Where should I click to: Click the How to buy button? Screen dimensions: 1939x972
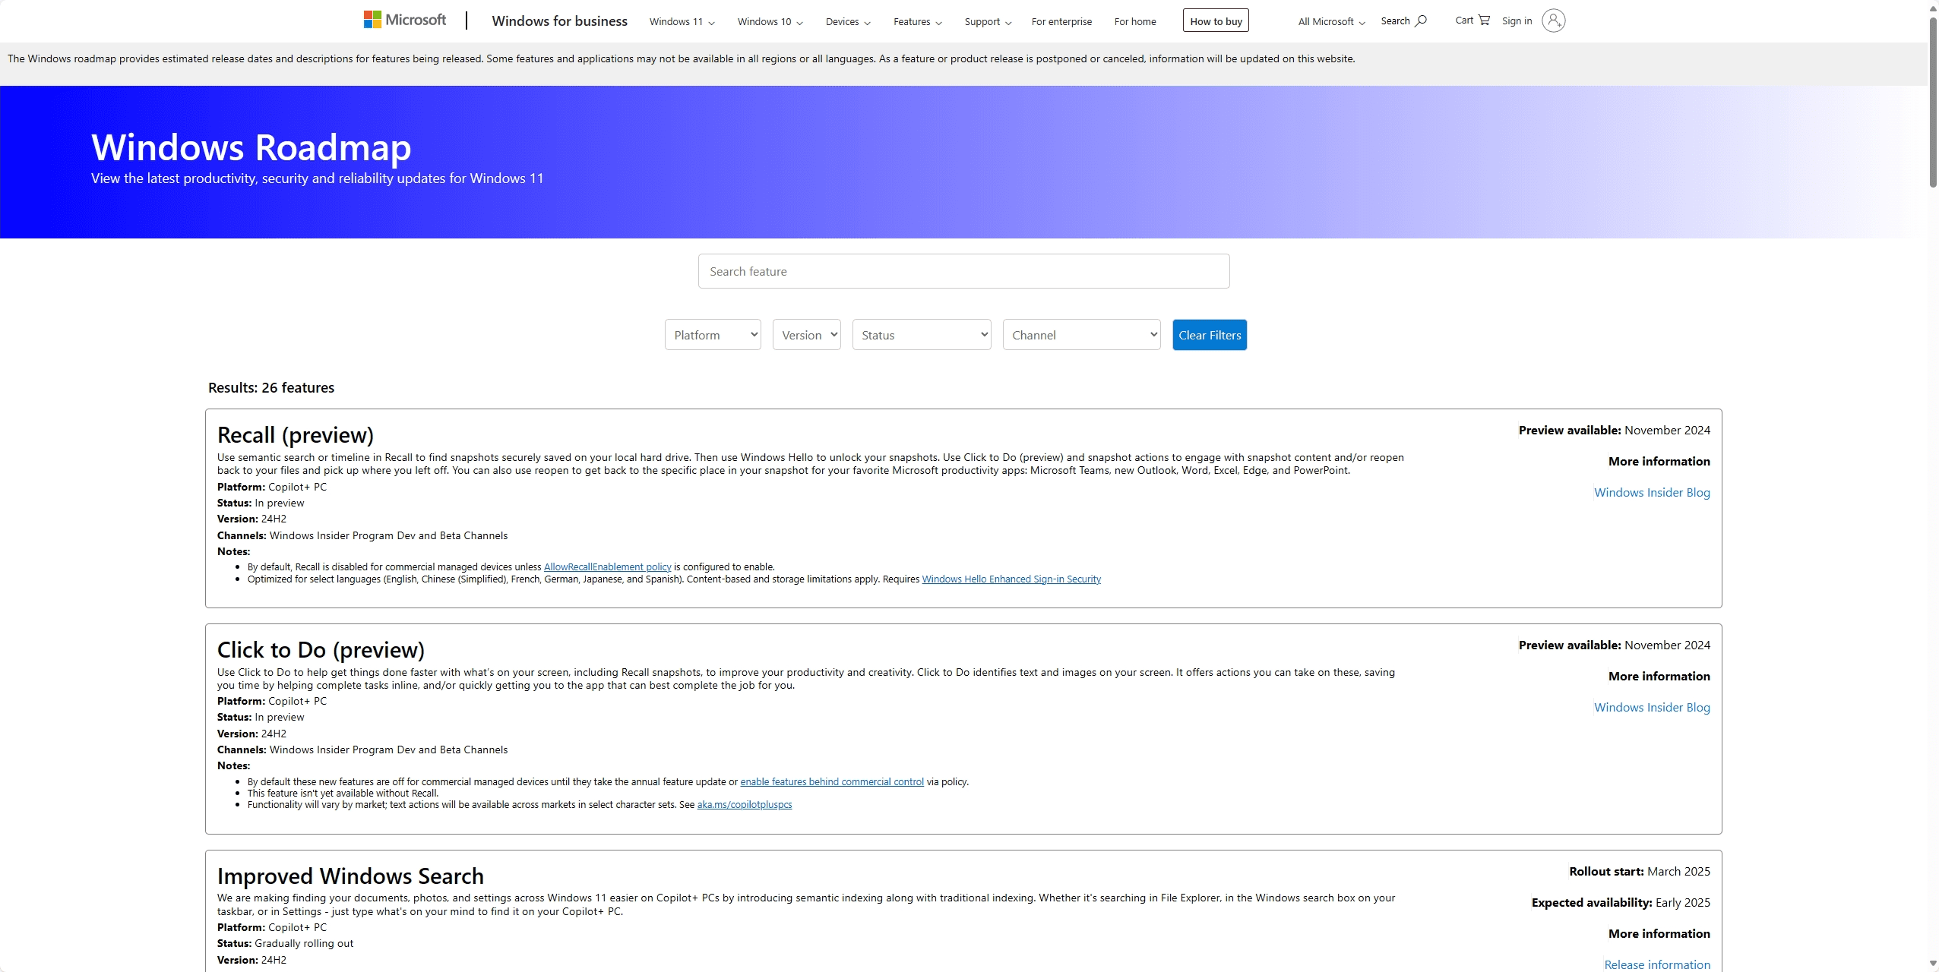pos(1215,20)
